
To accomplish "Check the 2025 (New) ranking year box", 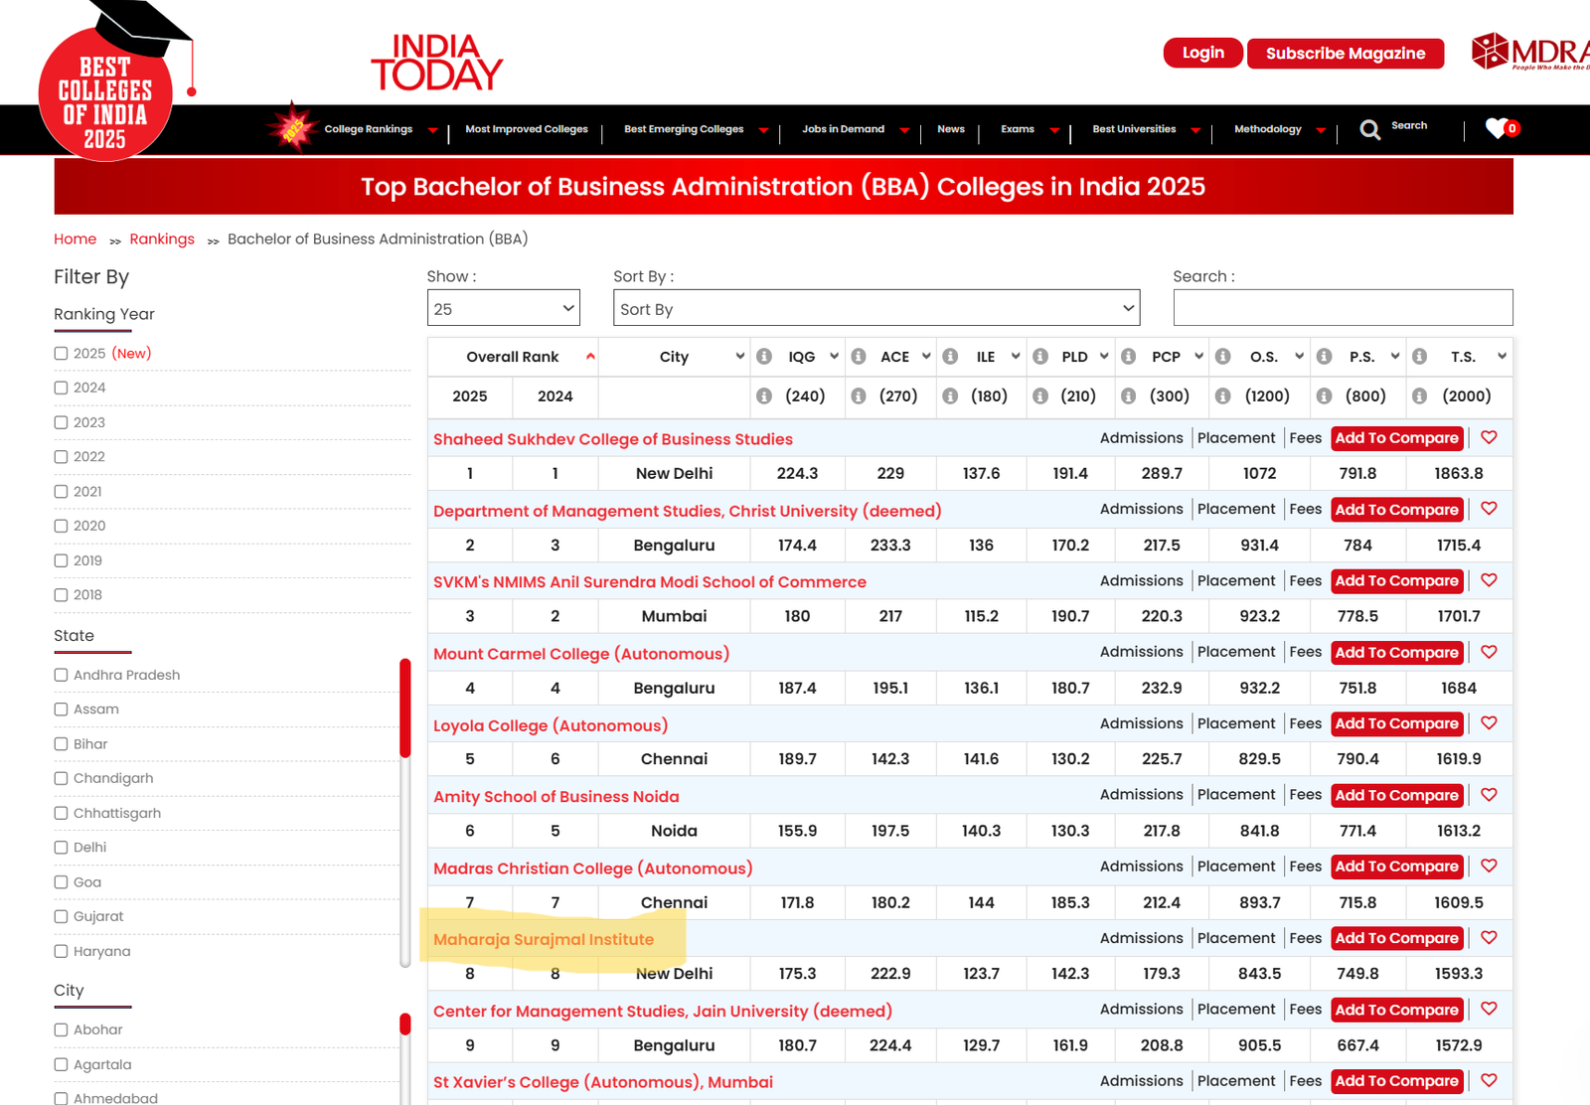I will pos(61,354).
